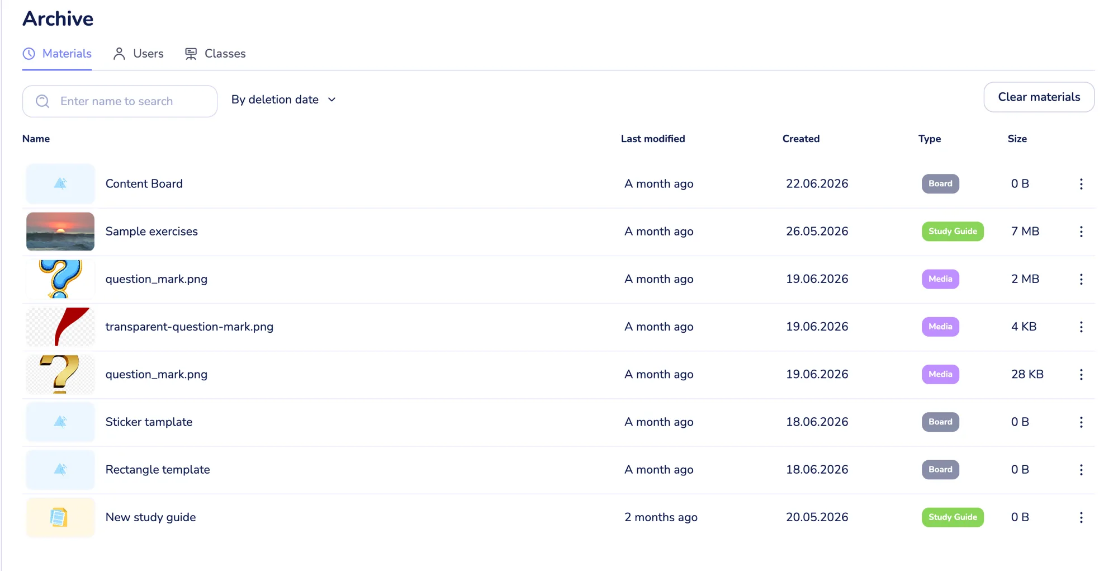
Task: Open three-dot menu for 2 MB question_mark.png
Action: (x=1081, y=279)
